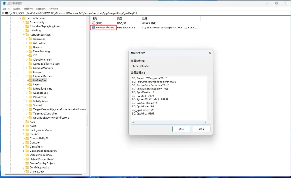
Task: Open the 文件(F) menu
Action: tap(7, 9)
